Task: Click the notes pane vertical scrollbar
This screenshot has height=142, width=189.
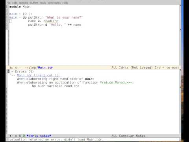Action: [x=180, y=102]
